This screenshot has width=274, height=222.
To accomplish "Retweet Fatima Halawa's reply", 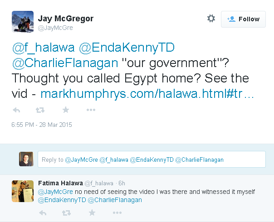I will pyautogui.click(x=67, y=212).
